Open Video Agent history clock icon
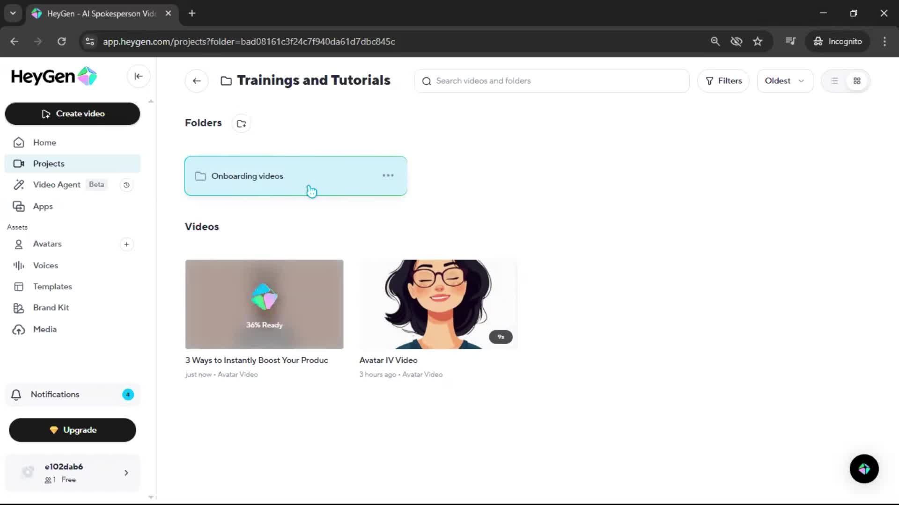 tap(126, 185)
